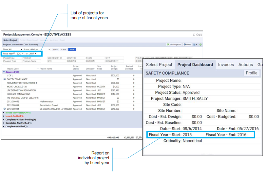Click the COUNTRY filter field
267x175 pixels.
(76, 58)
